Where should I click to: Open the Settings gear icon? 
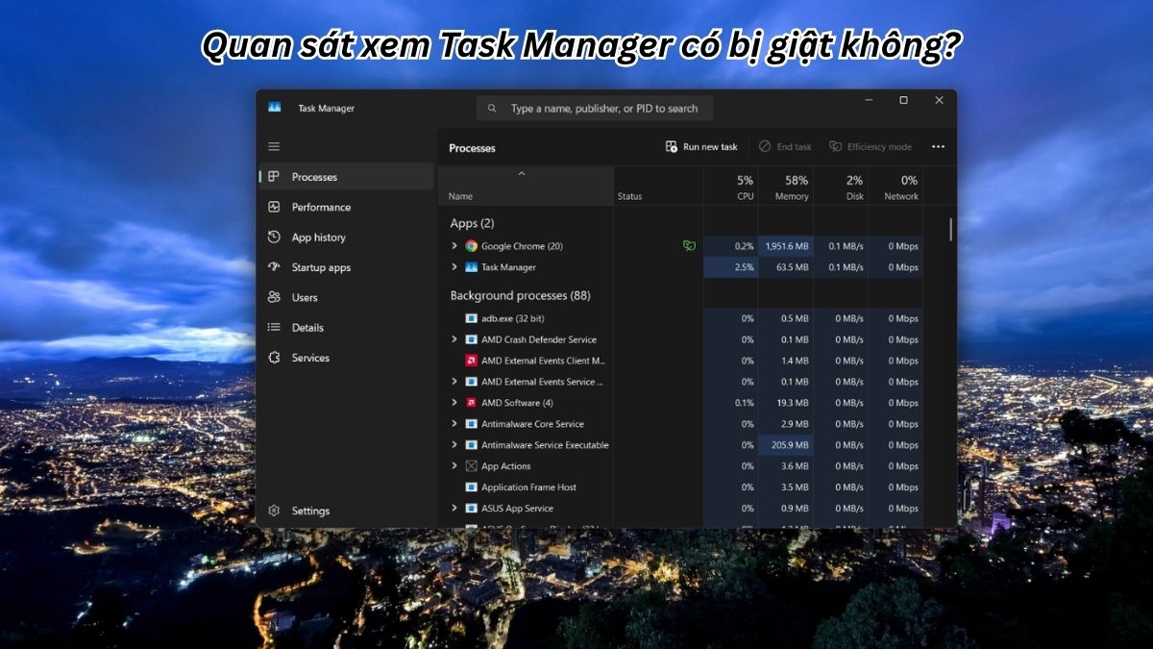point(274,511)
